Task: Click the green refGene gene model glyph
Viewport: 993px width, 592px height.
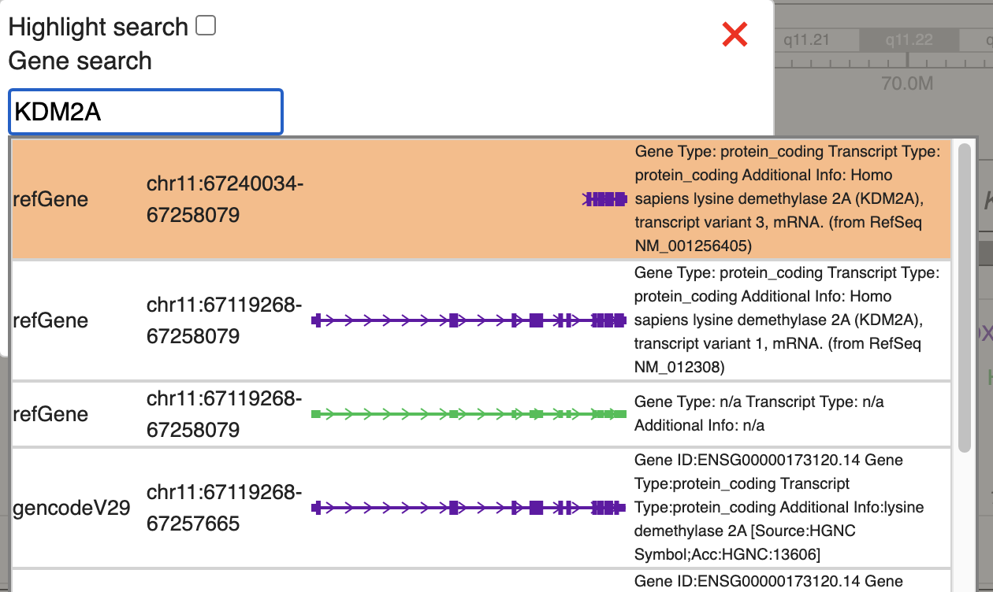Action: (469, 414)
